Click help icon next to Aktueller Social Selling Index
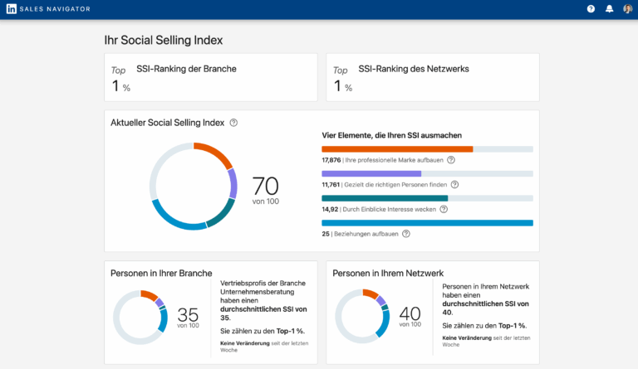Viewport: 638px width, 369px height. 233,123
